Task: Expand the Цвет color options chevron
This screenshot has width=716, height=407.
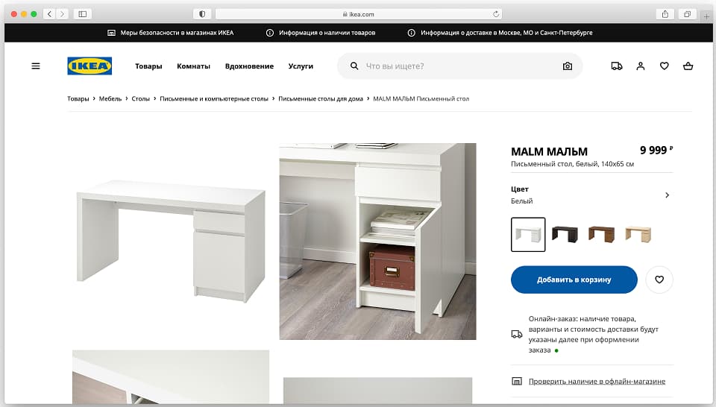Action: [x=667, y=195]
